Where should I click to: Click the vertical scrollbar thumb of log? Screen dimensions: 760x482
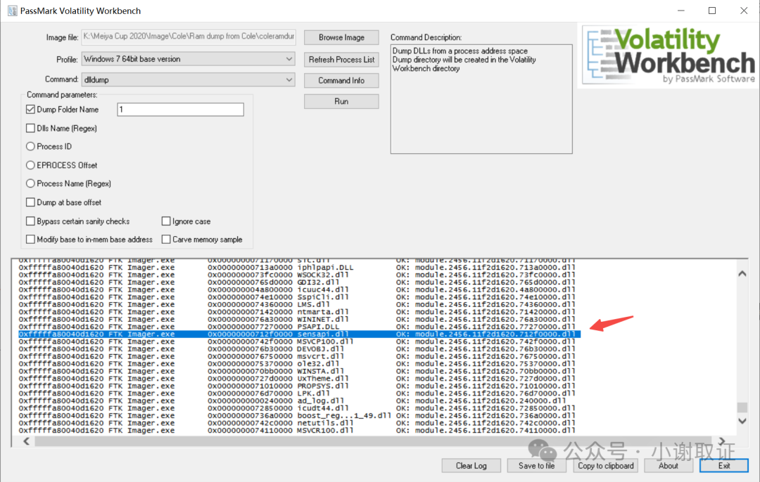(742, 408)
